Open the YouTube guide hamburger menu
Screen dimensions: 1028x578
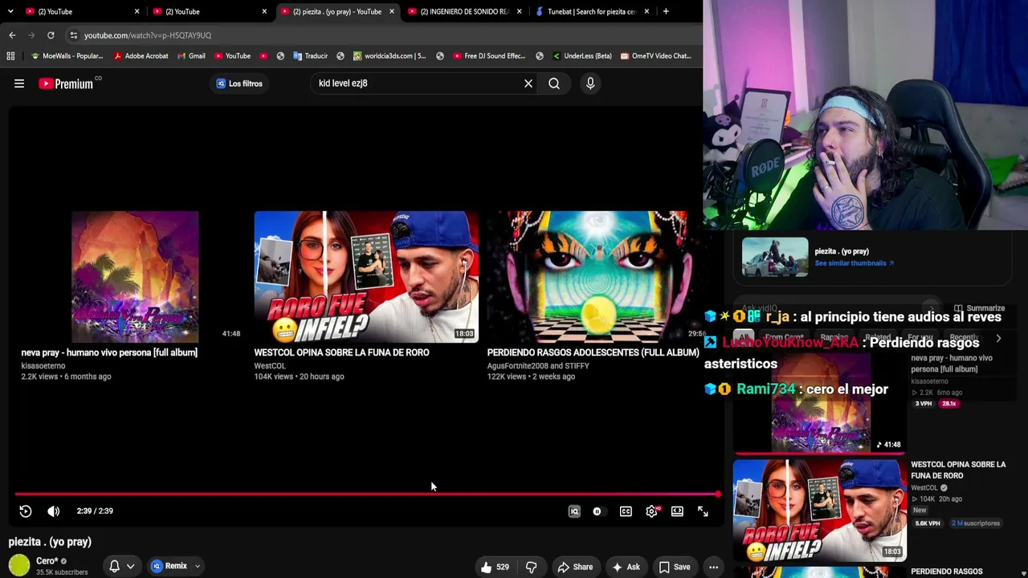tap(19, 83)
